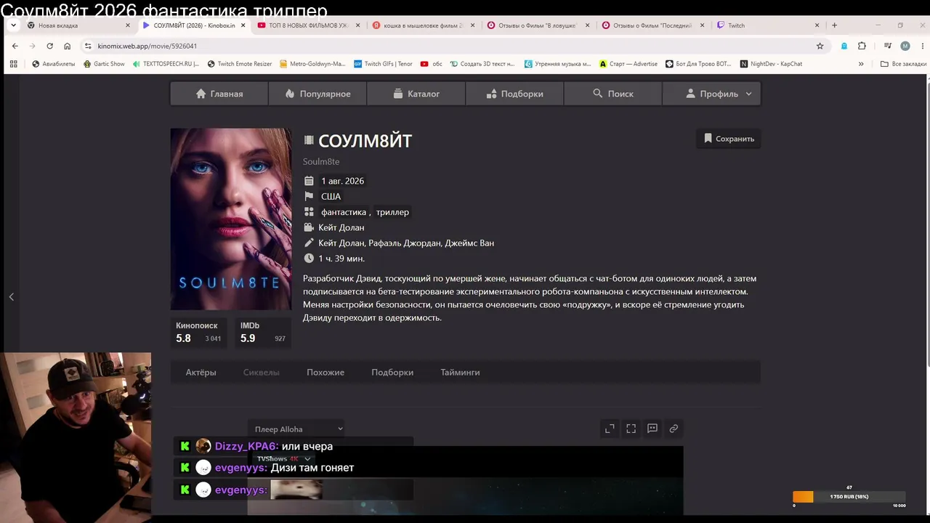Click the 1750 RUB donation progress bar
The height and width of the screenshot is (523, 930).
pos(849,497)
